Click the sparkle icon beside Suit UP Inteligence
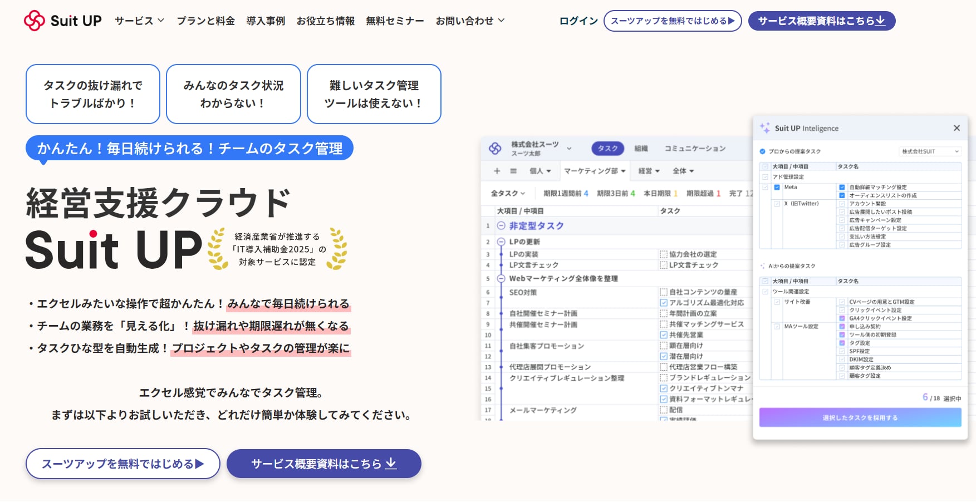 tap(765, 128)
